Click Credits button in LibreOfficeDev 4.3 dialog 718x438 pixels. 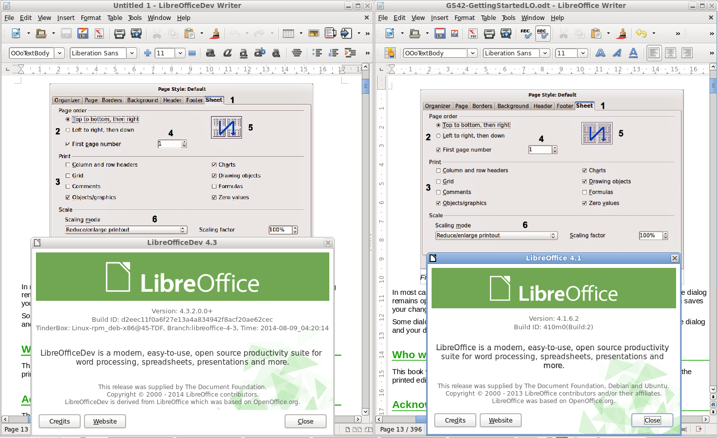click(59, 421)
